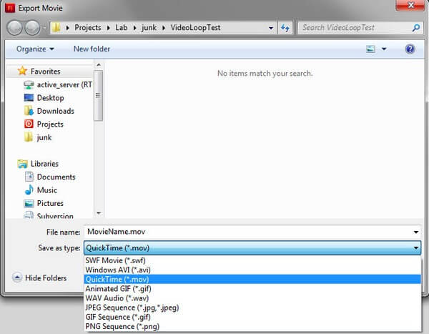Click the Downloads folder icon
This screenshot has width=429, height=334.
click(x=29, y=111)
